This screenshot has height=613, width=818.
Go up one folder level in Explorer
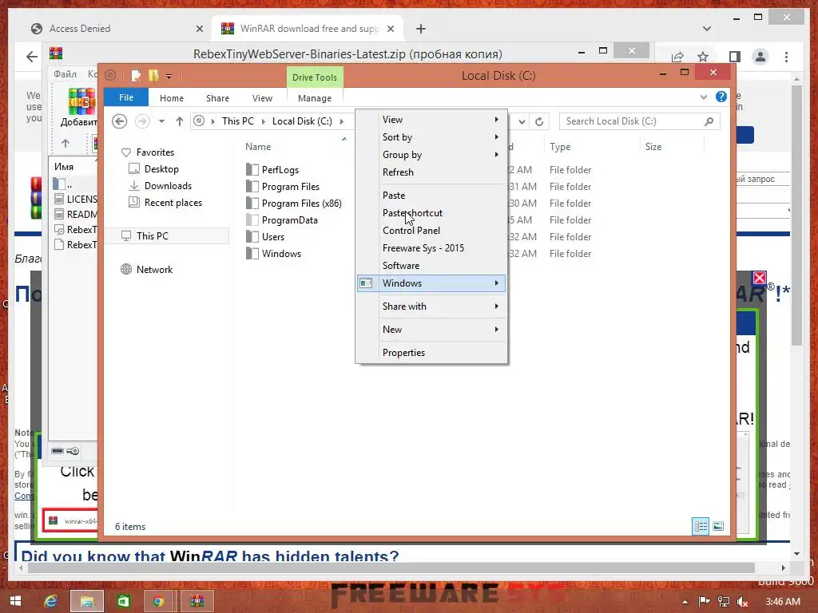point(180,121)
